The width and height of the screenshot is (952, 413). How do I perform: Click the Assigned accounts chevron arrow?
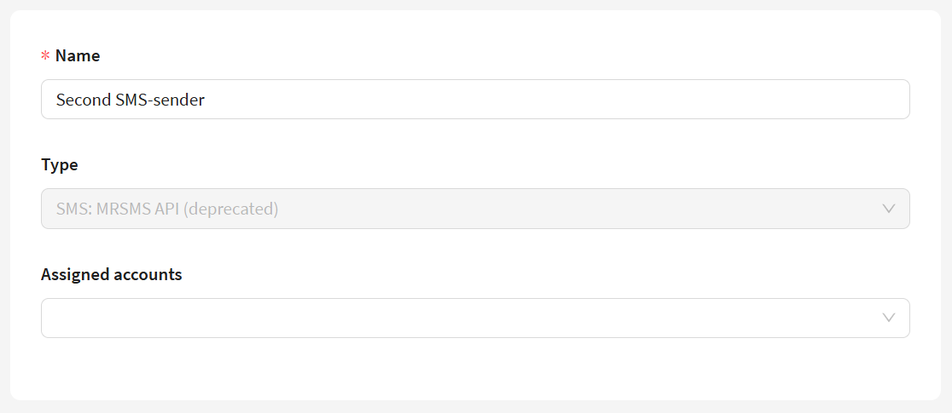[x=888, y=318]
